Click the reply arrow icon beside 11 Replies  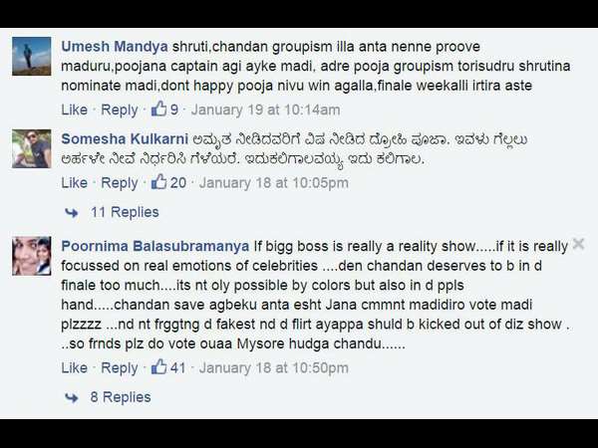point(72,212)
